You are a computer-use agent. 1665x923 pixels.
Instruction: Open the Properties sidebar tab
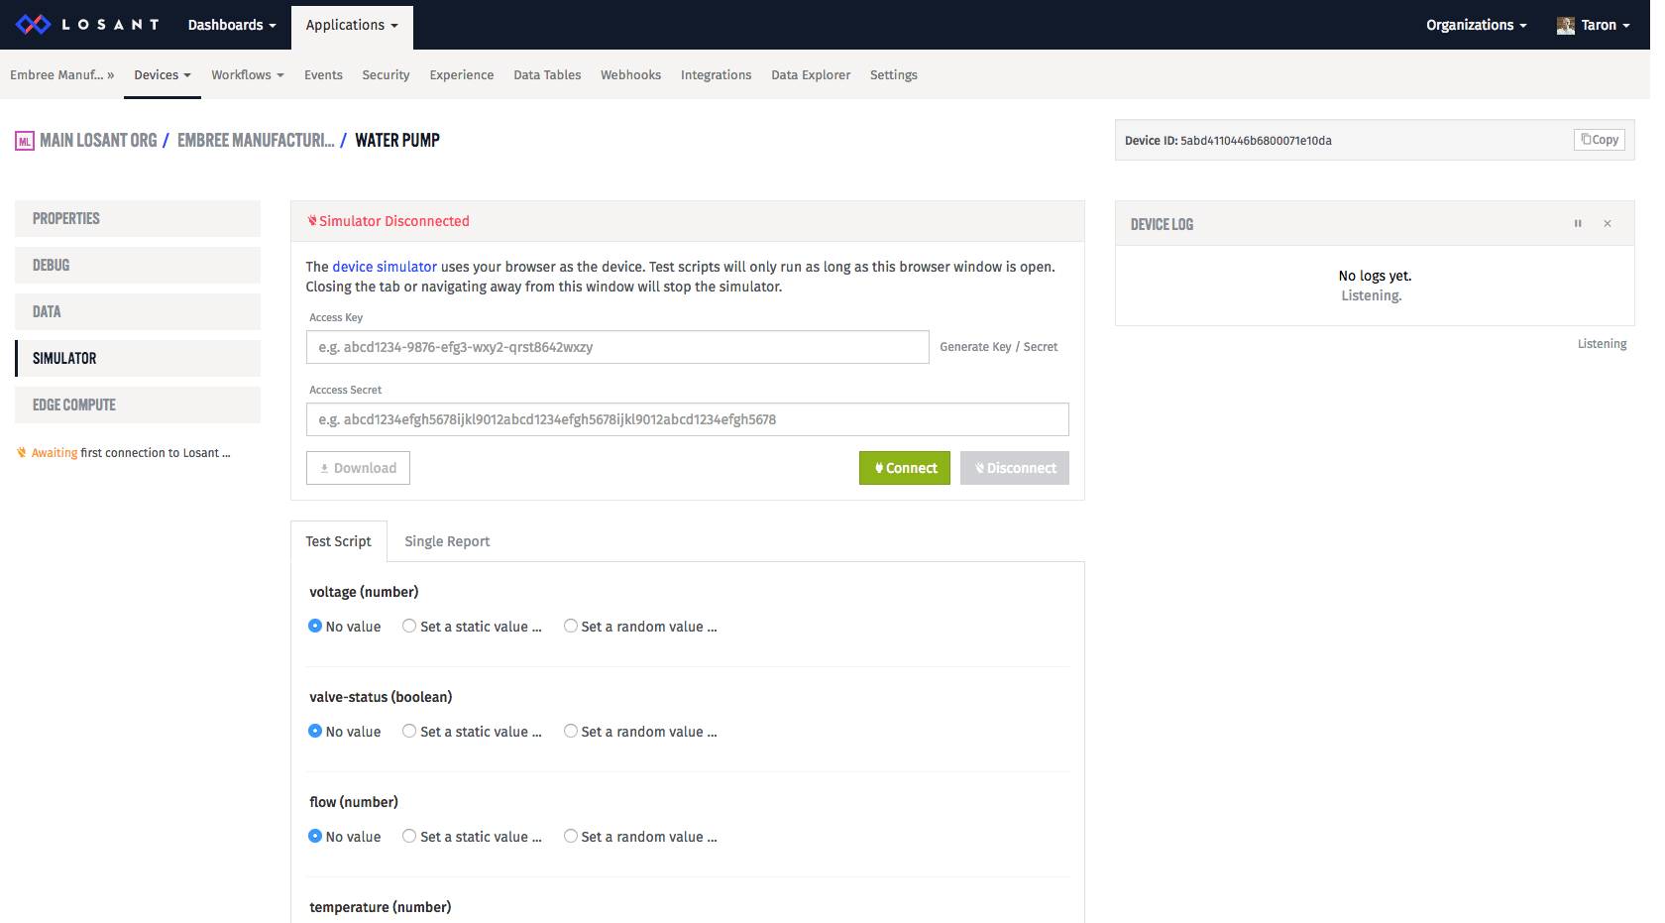(x=138, y=218)
